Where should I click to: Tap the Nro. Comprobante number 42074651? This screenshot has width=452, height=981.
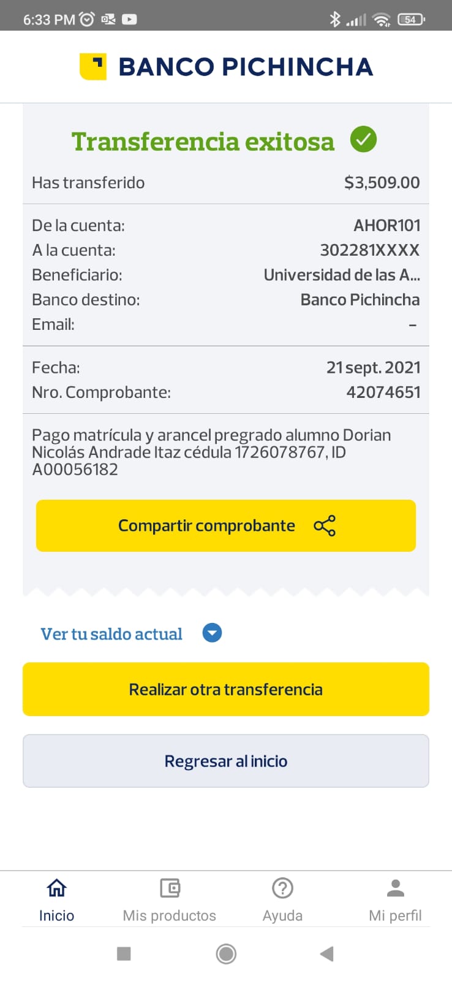[383, 392]
